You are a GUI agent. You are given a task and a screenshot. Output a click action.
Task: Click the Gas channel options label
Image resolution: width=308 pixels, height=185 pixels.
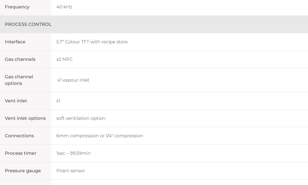coord(19,80)
